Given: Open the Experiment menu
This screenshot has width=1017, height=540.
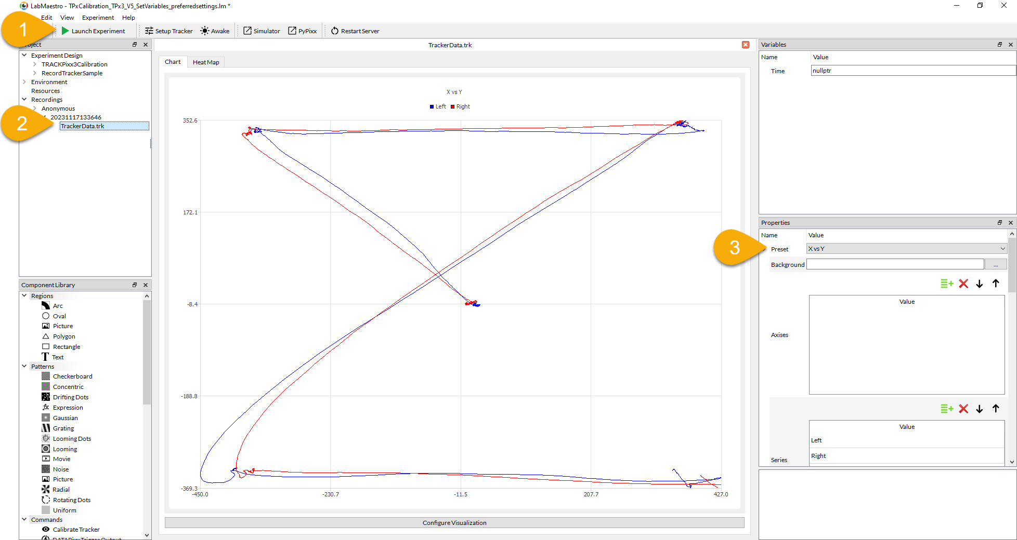Looking at the screenshot, I should [98, 18].
